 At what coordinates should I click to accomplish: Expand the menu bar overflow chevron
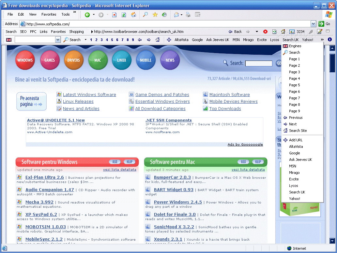[75, 12]
